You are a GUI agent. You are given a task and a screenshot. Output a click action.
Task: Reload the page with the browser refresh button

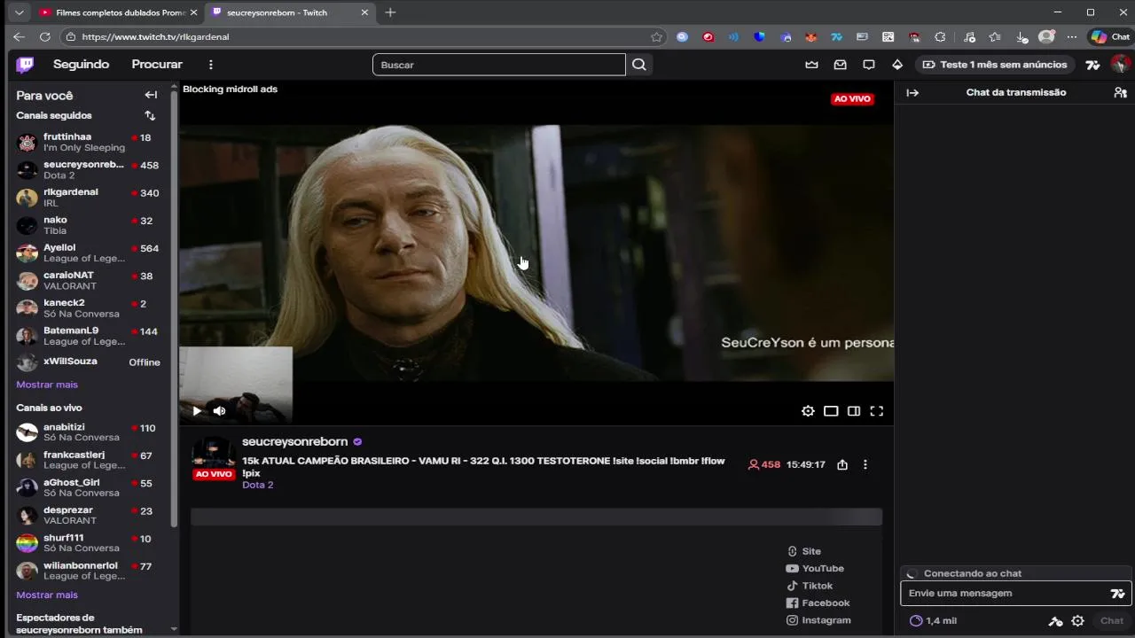point(45,37)
